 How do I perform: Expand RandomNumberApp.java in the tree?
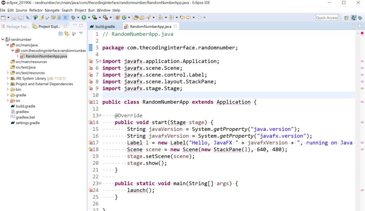point(17,56)
